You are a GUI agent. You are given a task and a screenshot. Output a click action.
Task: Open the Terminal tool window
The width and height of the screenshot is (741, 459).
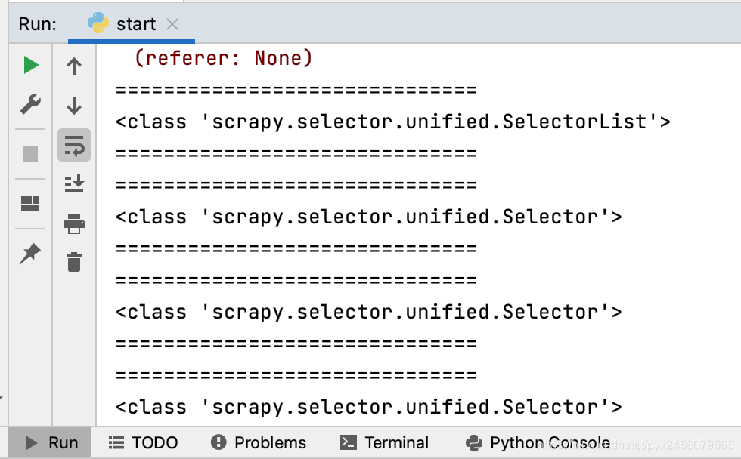[384, 442]
